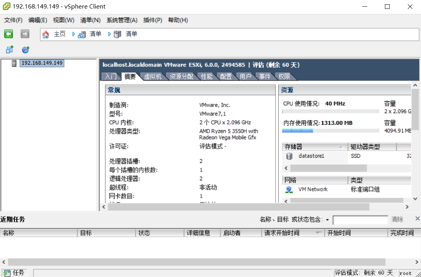The image size is (421, 277).
Task: Click the 状态 column header in tasks
Action: click(x=160, y=233)
